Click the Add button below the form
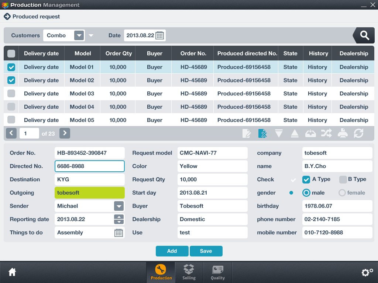 172,251
